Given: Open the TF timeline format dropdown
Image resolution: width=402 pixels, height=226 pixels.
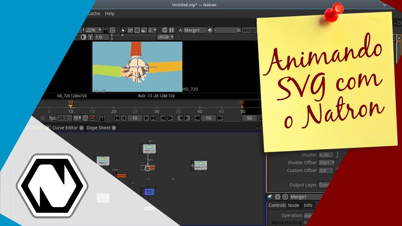Looking at the screenshot, I should coord(77,118).
